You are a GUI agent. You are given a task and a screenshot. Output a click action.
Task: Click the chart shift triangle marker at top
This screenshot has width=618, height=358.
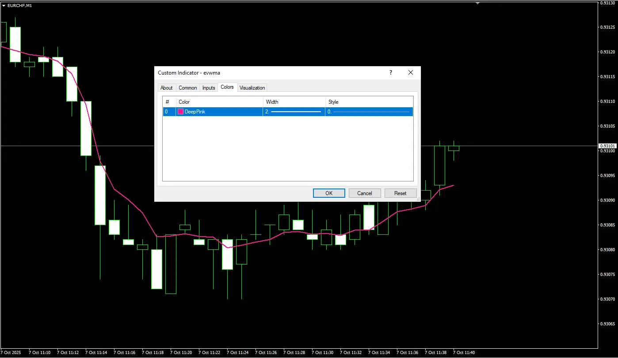click(477, 3)
